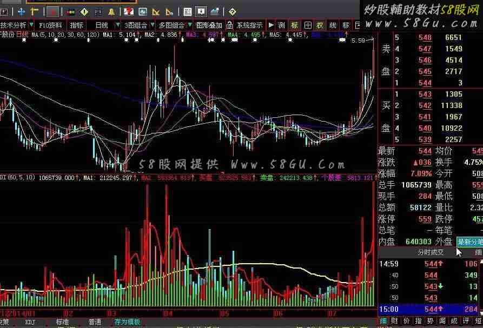The image size is (483, 328).
Task: Click the dark grid icon beside warning diamond
Action: tap(98, 12)
